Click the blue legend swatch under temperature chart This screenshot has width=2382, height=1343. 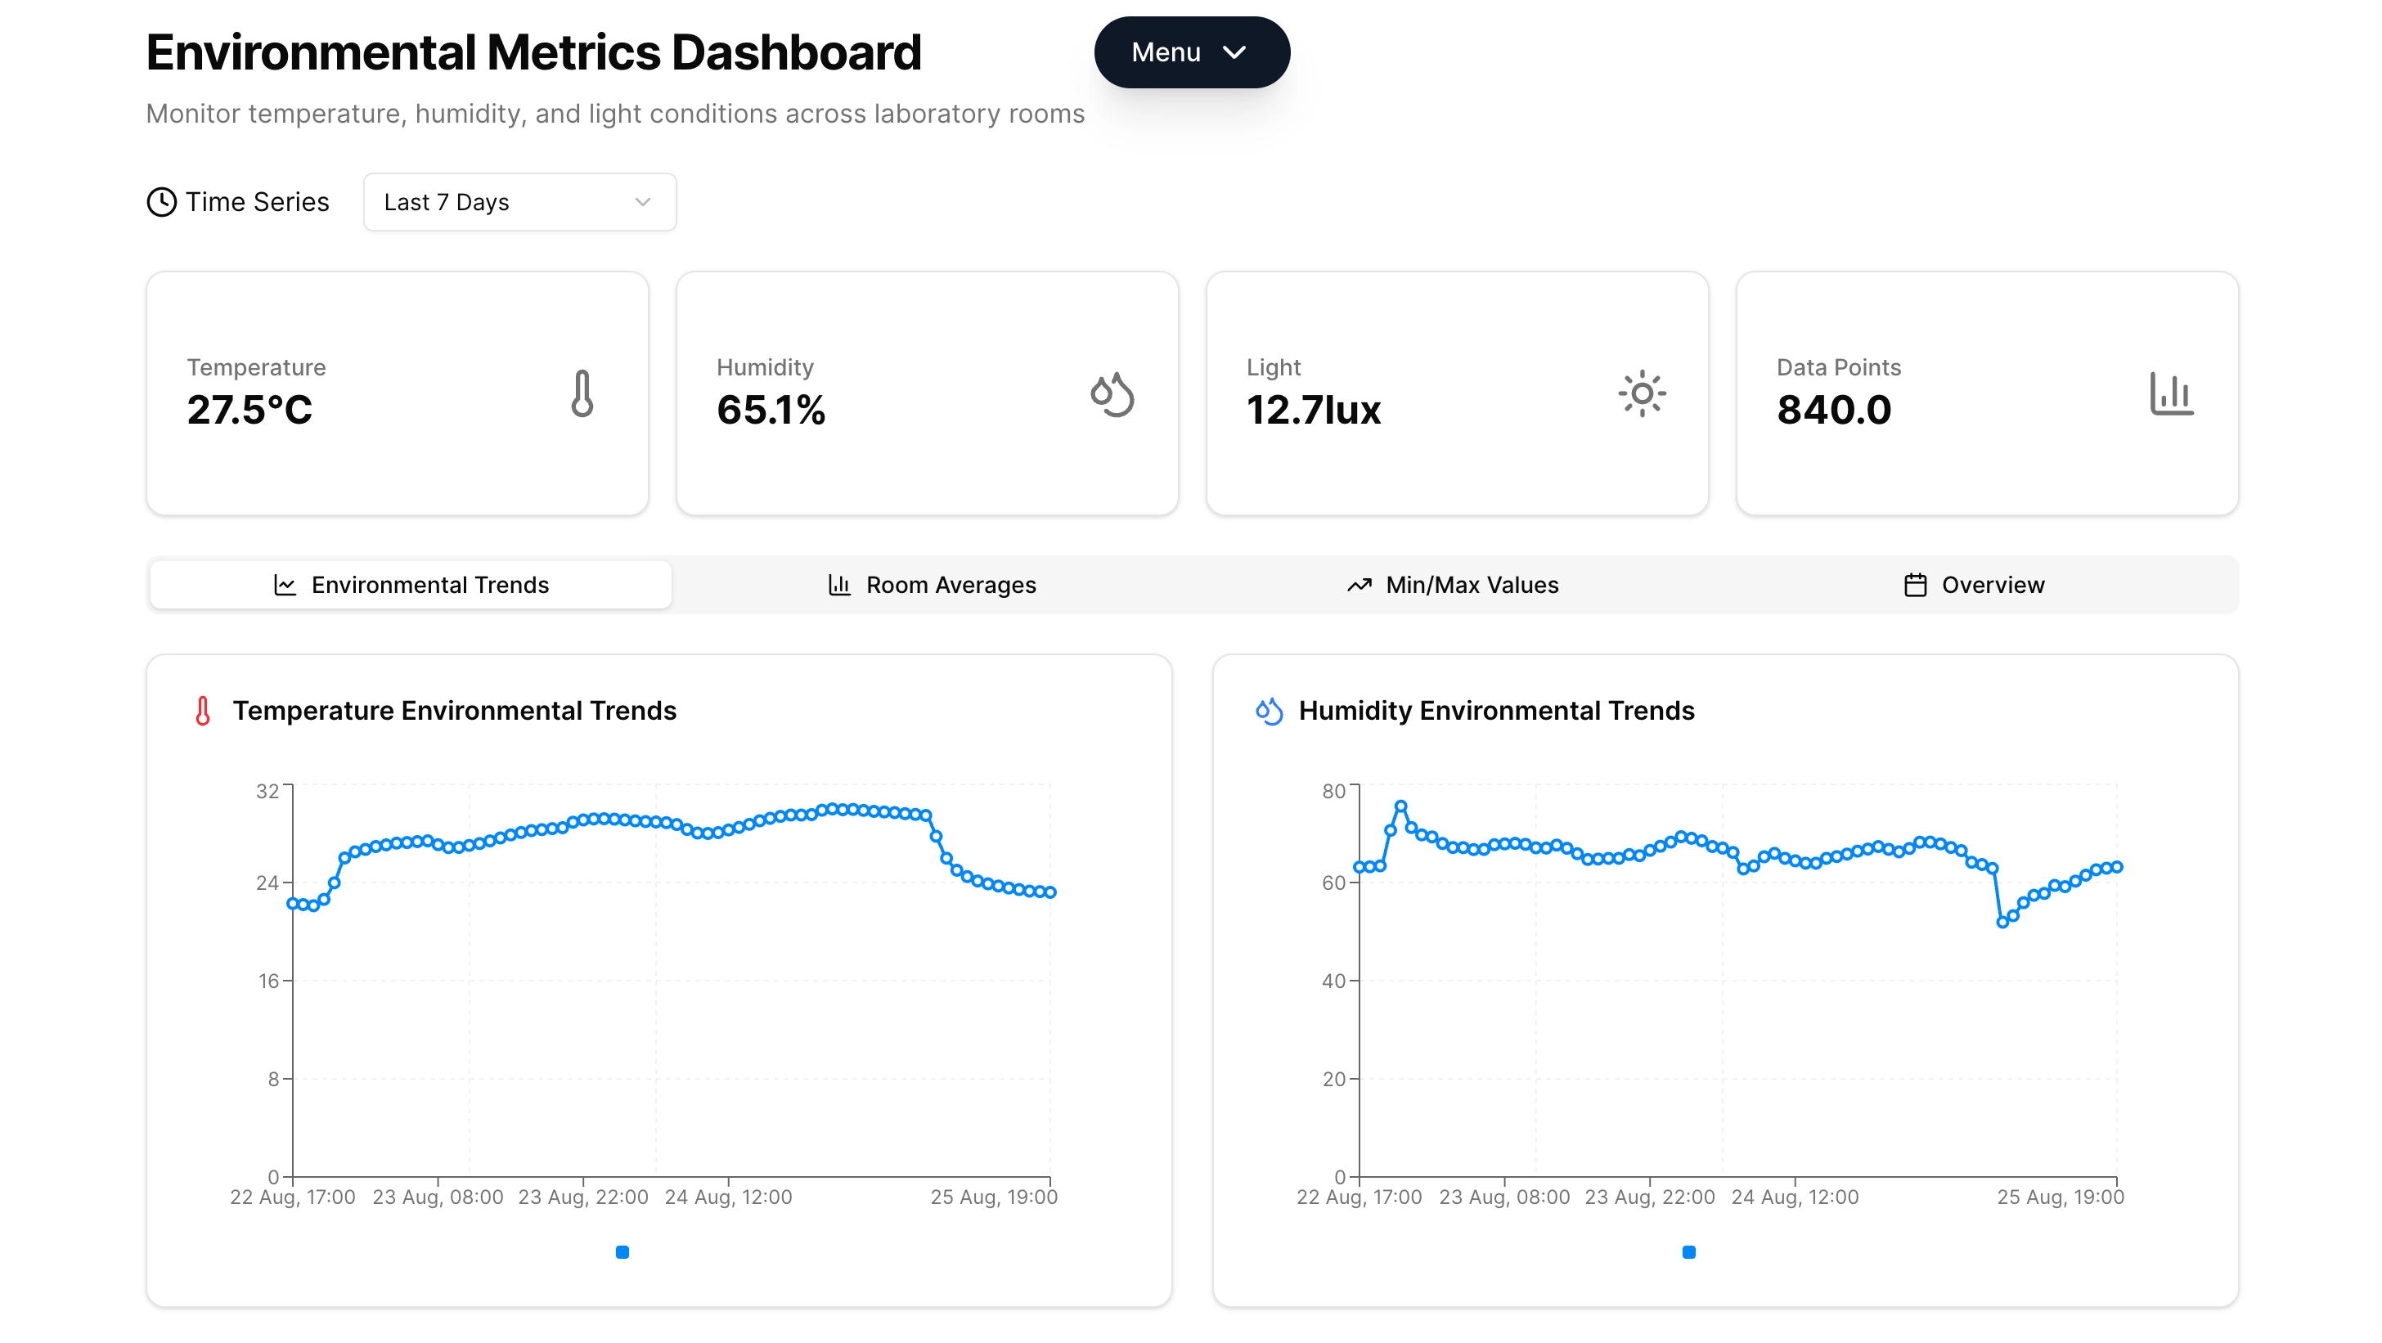tap(622, 1252)
